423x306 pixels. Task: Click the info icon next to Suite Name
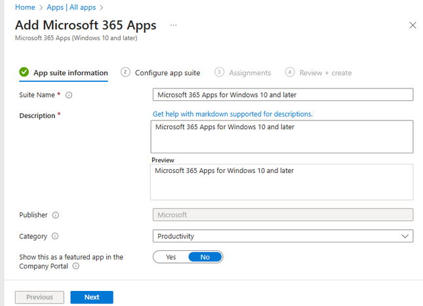tap(69, 95)
